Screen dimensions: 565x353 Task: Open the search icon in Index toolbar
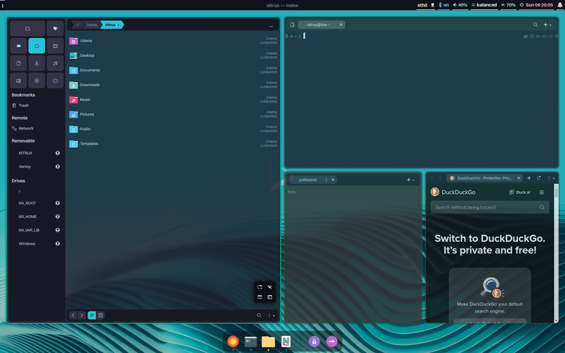pyautogui.click(x=259, y=315)
